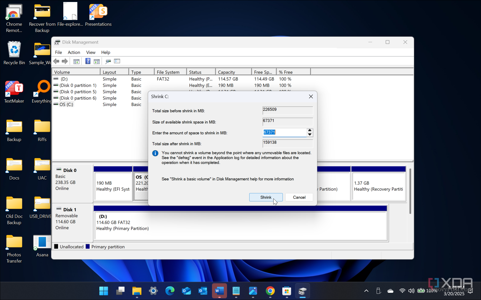Sort by Capacity column header

233,72
